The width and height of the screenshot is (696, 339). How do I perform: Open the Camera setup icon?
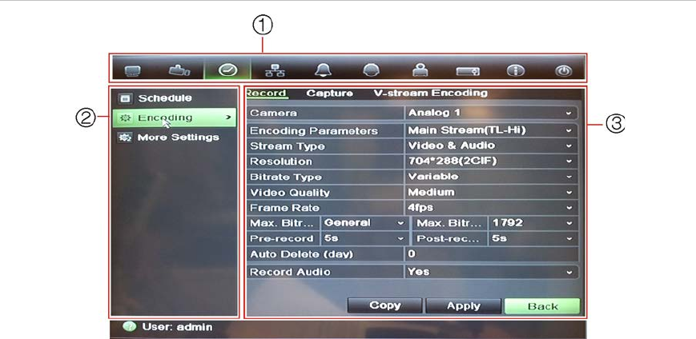tap(179, 70)
